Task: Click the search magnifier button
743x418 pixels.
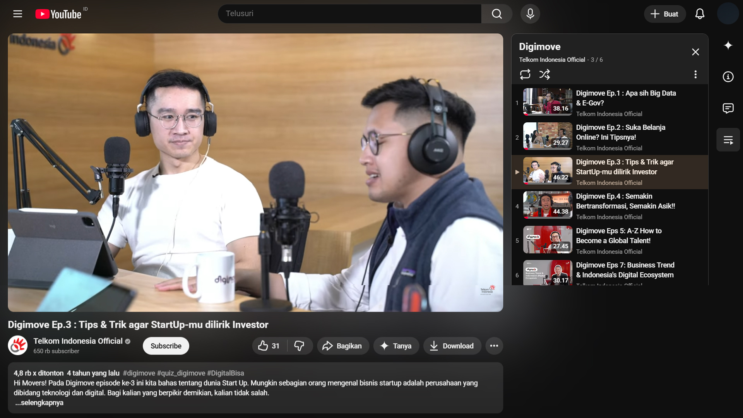Action: pyautogui.click(x=497, y=14)
